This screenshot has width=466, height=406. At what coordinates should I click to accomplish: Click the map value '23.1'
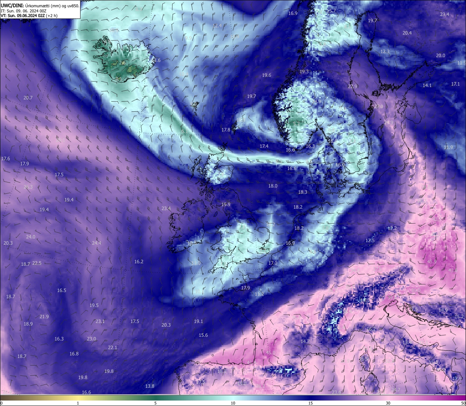(x=100, y=321)
